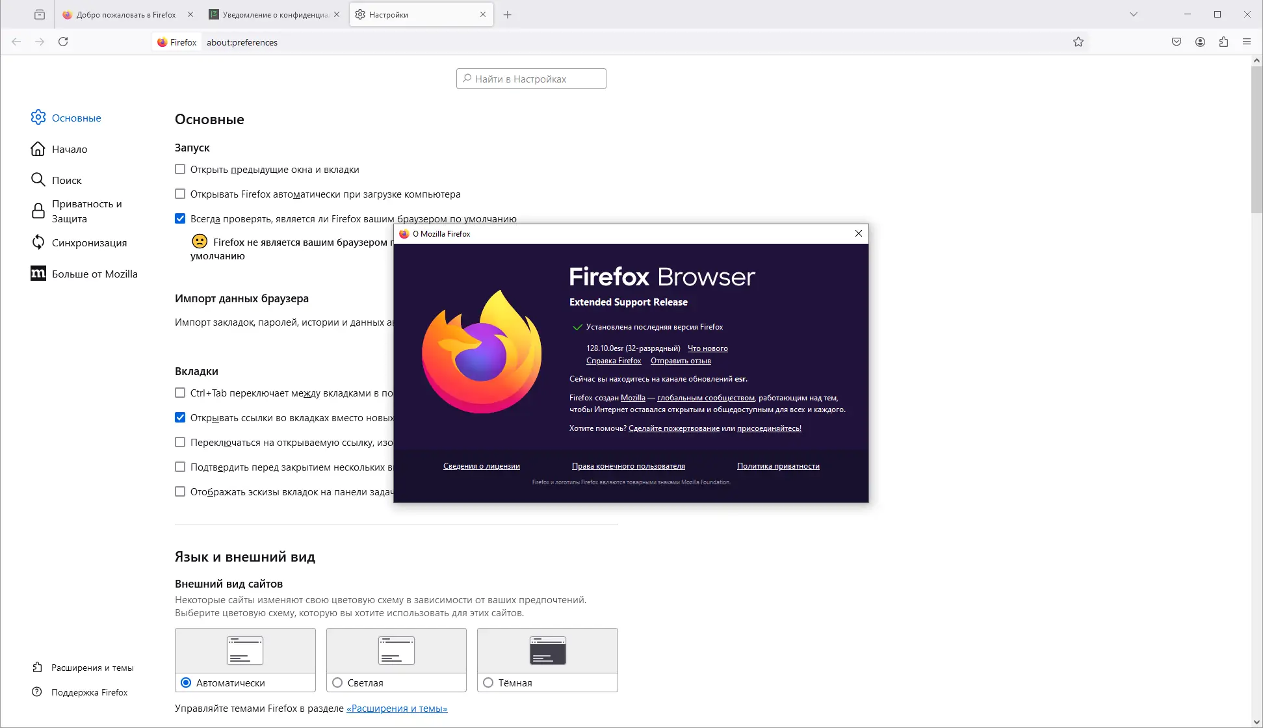Open the Extensions puzzle icon

pos(1223,42)
